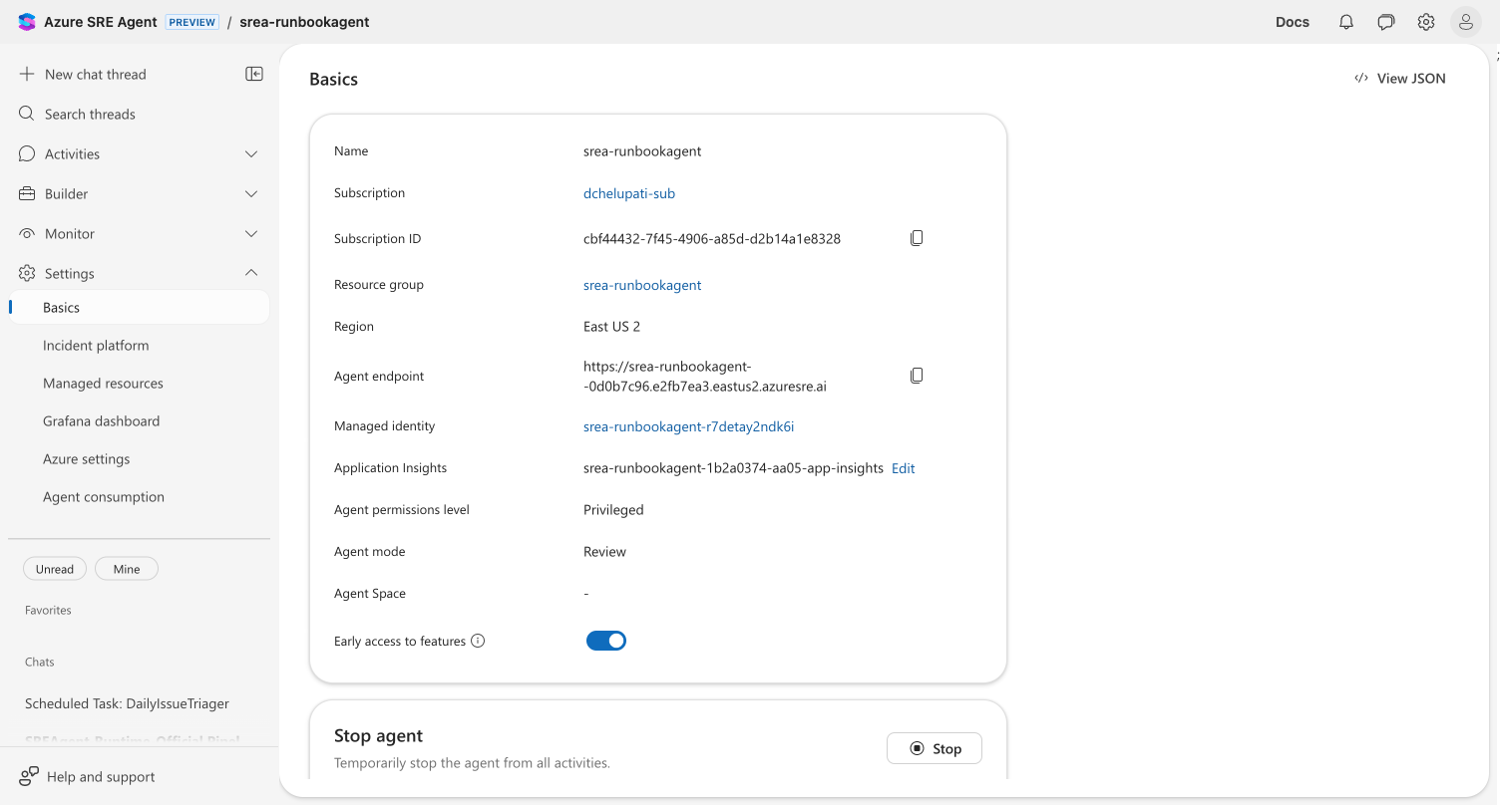This screenshot has width=1500, height=805.
Task: Click the plus icon for New chat thread
Action: point(27,74)
